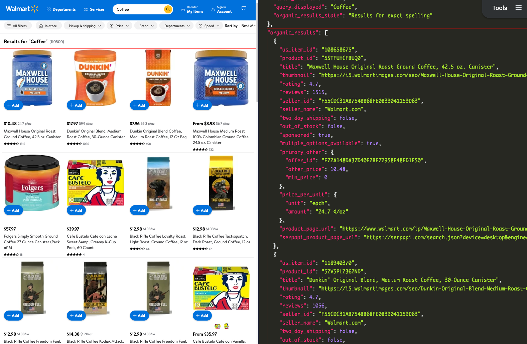Add Folgers Simply Smooth to cart

(x=13, y=210)
